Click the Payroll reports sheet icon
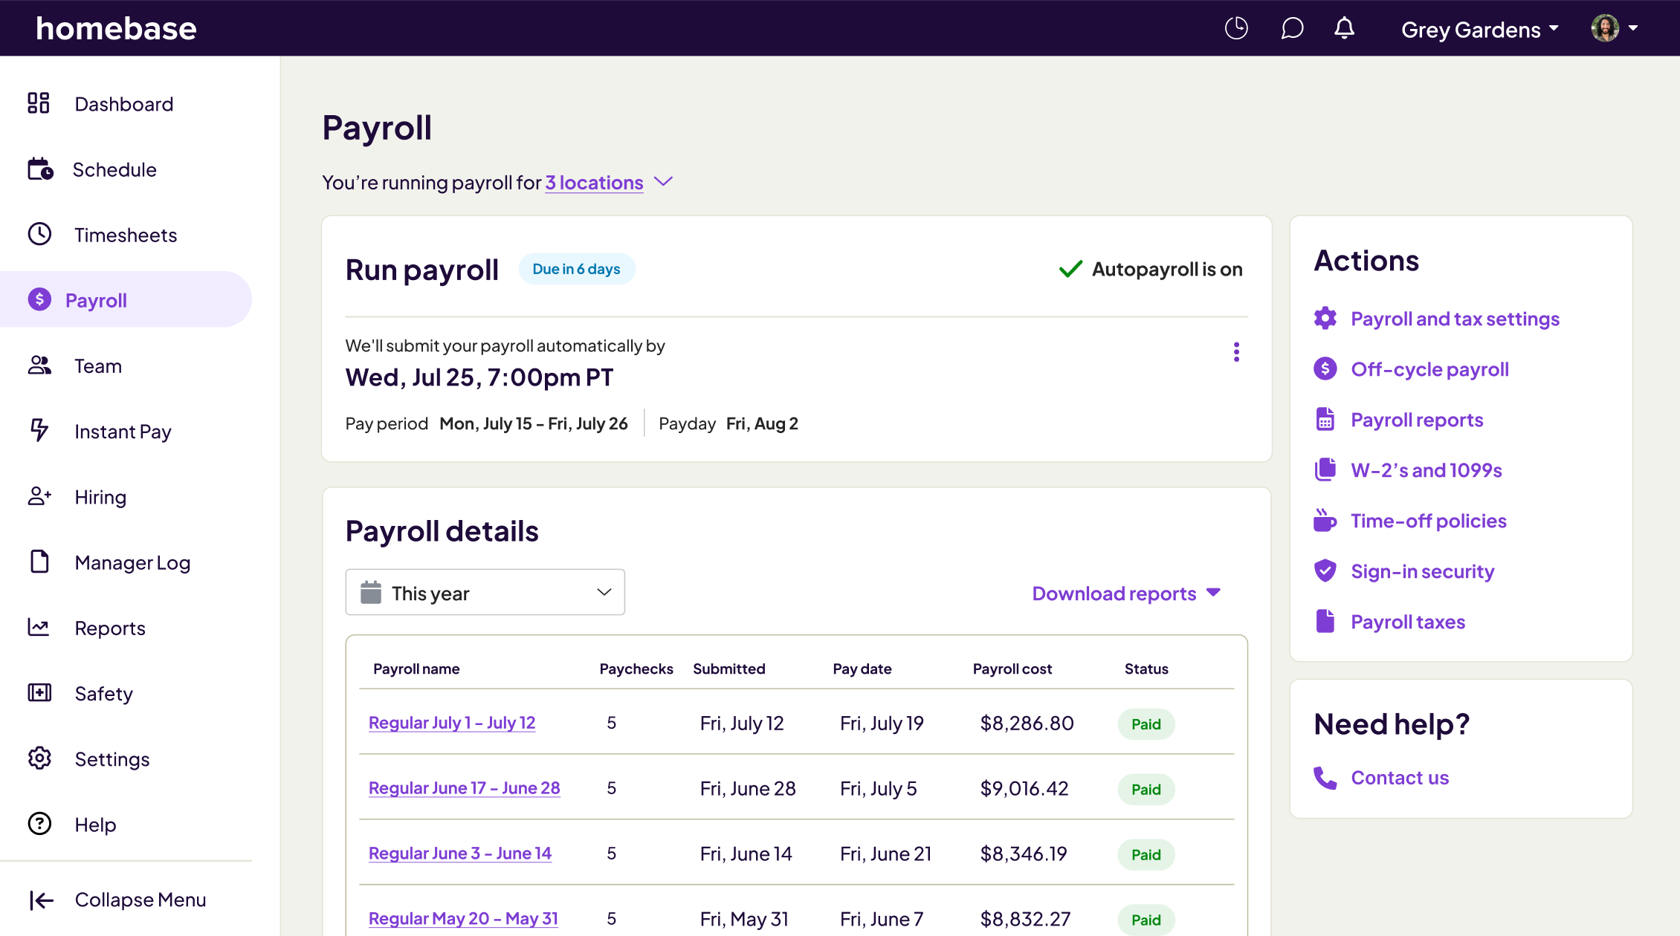Viewport: 1680px width, 936px height. (1325, 419)
